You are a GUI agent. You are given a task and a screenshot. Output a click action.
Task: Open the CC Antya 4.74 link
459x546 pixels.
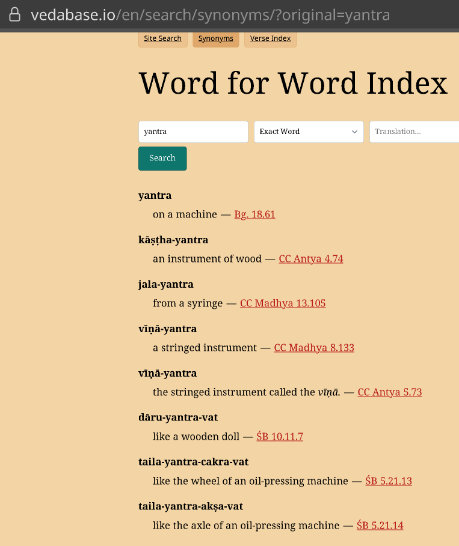(x=310, y=259)
